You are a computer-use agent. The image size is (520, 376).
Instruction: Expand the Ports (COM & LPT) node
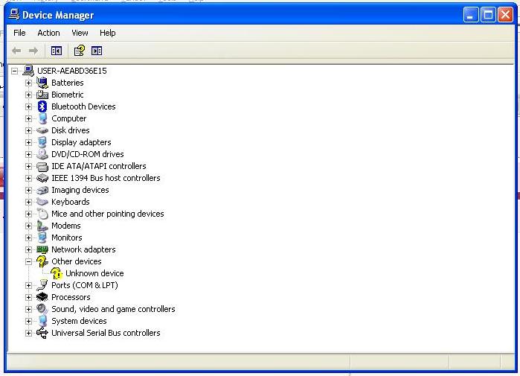[x=28, y=285]
